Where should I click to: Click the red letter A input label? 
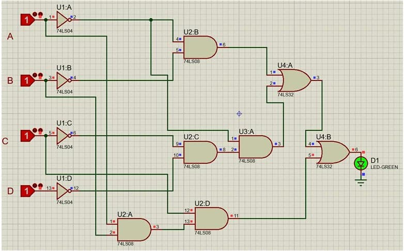pos(10,37)
